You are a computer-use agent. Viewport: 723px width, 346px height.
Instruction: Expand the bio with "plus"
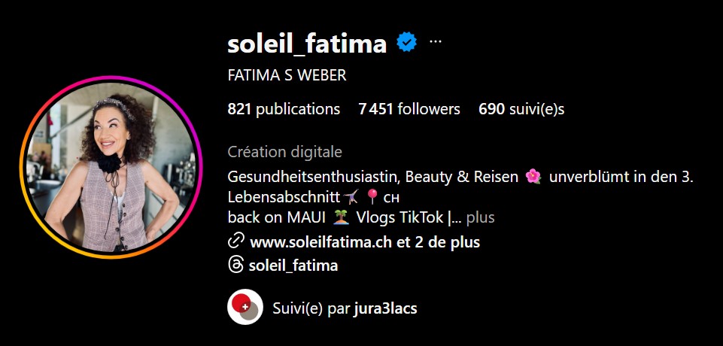481,217
